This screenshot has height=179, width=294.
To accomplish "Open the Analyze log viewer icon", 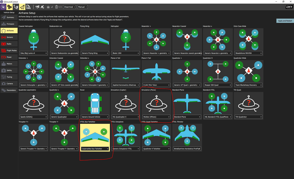I will coord(28,7).
